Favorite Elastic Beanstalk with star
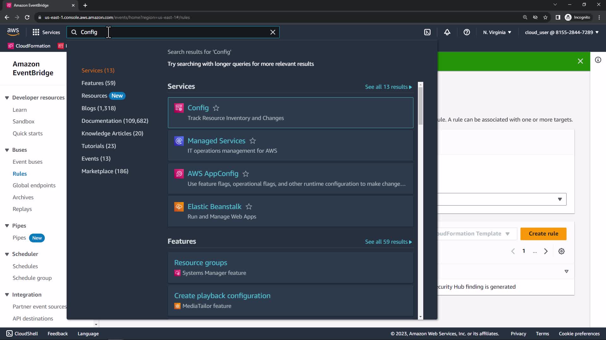606x340 pixels. click(249, 207)
